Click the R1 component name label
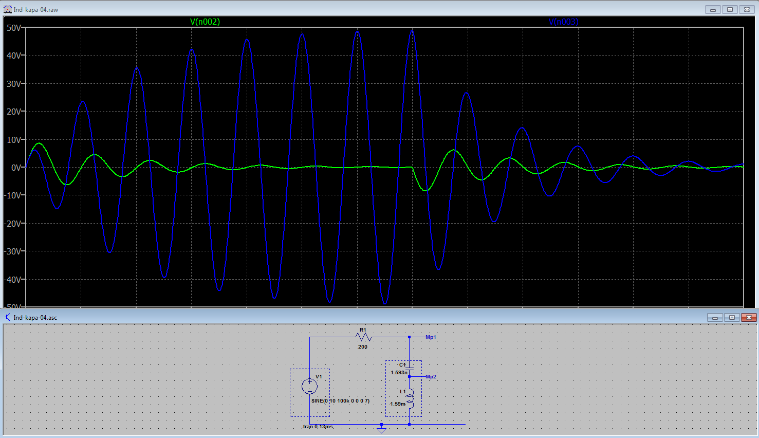The height and width of the screenshot is (438, 759). coord(363,330)
